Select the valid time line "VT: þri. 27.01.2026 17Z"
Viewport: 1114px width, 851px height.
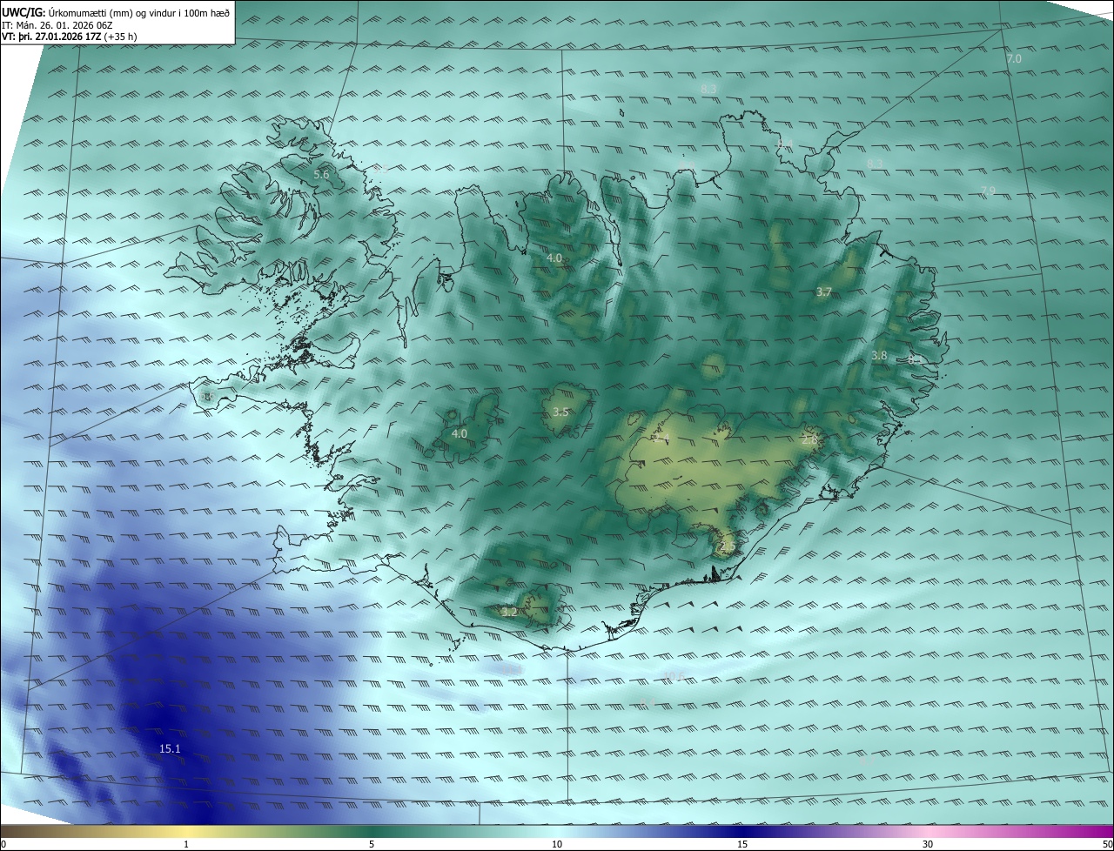[50, 37]
